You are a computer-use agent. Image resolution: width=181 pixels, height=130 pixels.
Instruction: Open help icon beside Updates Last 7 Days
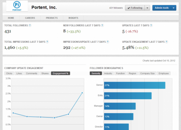pos(151,25)
